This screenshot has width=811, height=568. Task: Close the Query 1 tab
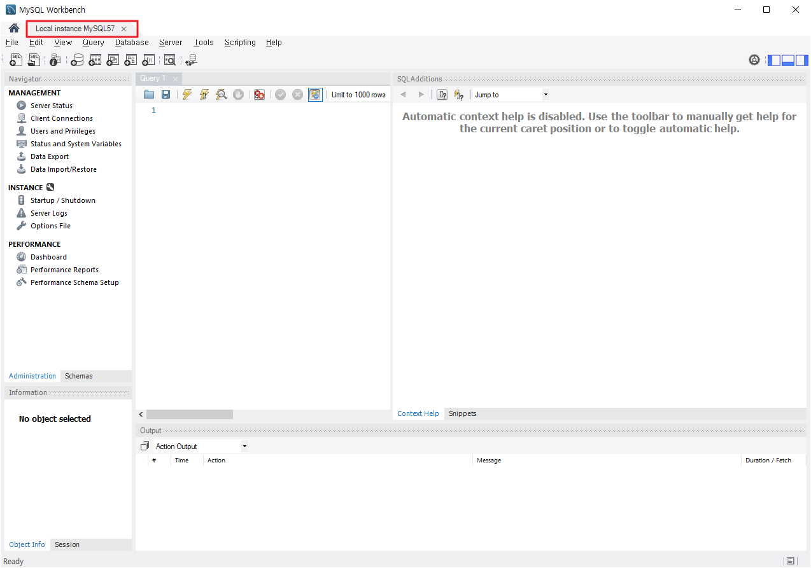(x=175, y=79)
